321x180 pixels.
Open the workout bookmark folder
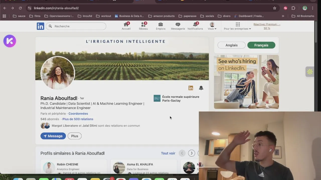(x=104, y=16)
